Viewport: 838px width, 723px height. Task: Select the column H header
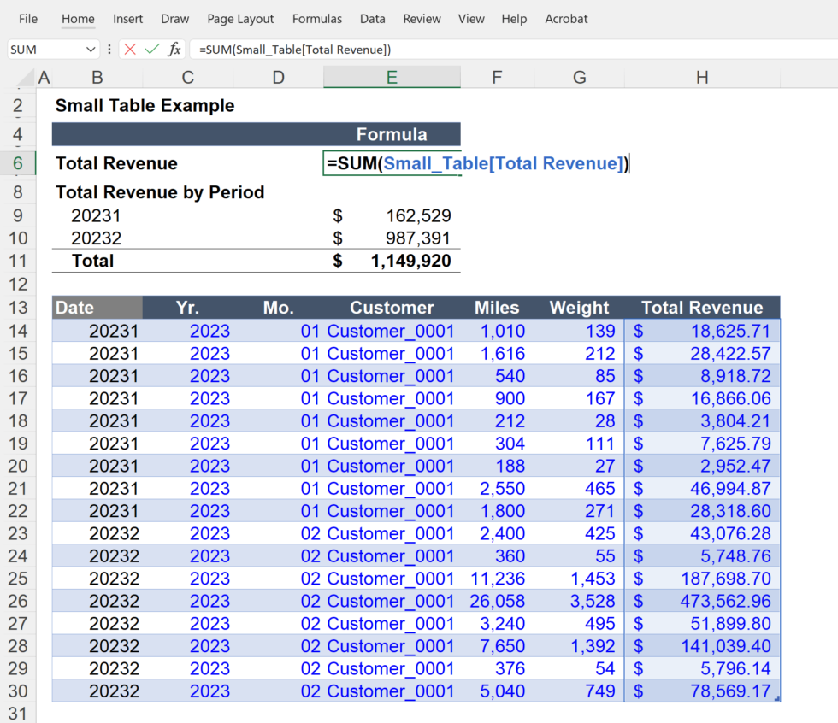(x=702, y=77)
